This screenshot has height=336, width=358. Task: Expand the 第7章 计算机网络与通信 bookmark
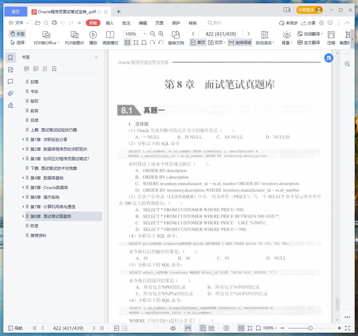(x=23, y=207)
